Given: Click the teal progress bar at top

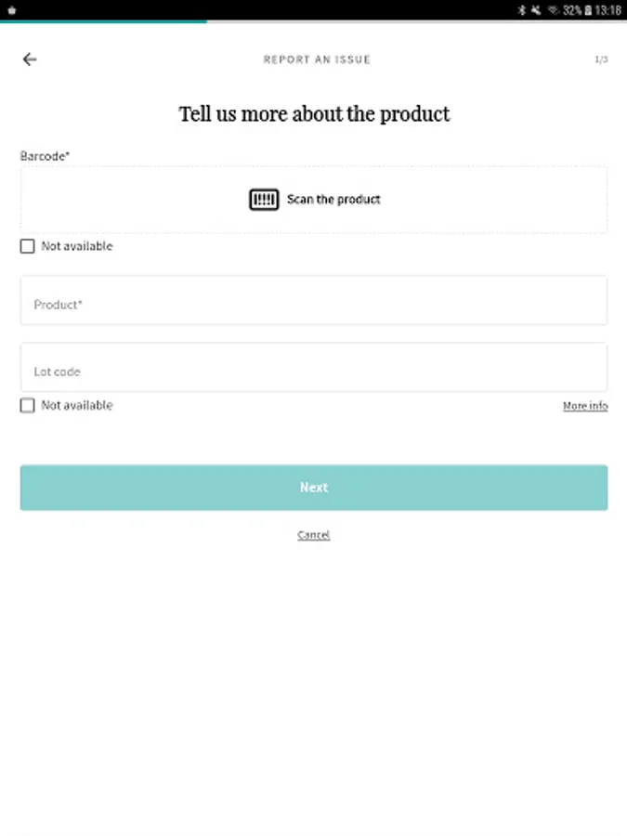Looking at the screenshot, I should point(103,22).
